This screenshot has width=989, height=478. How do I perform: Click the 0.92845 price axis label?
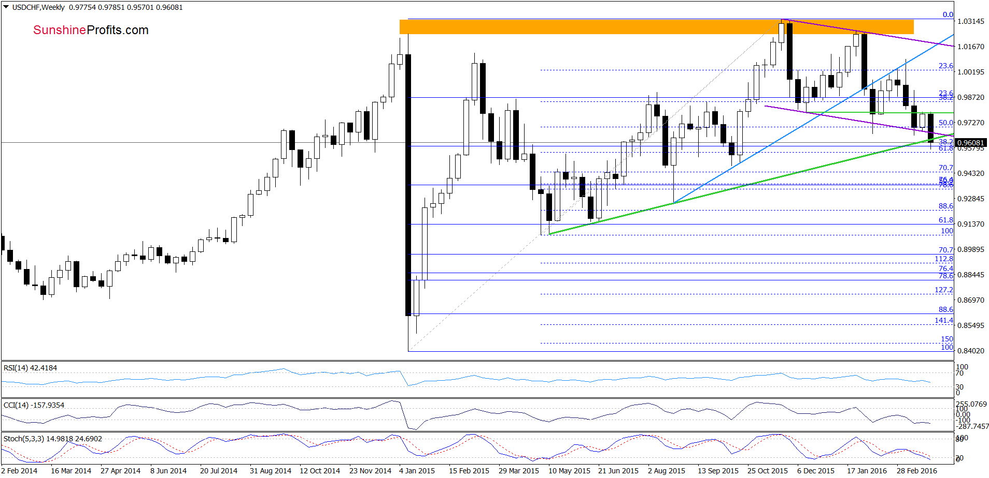[970, 199]
